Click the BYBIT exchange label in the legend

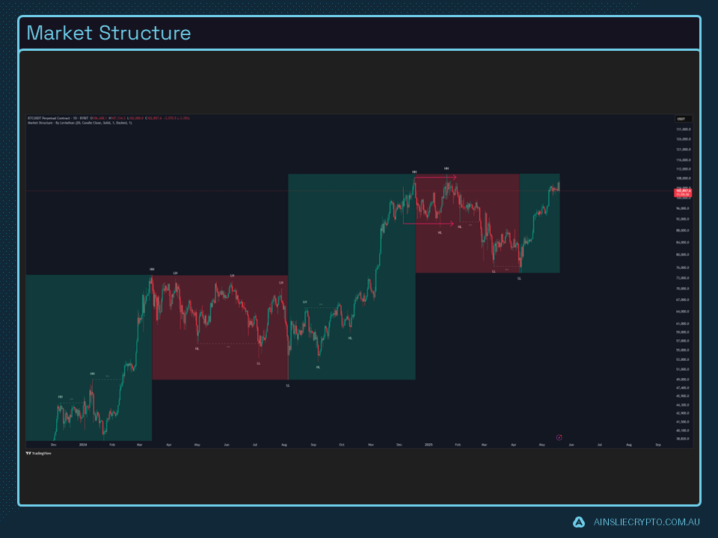[x=84, y=117]
